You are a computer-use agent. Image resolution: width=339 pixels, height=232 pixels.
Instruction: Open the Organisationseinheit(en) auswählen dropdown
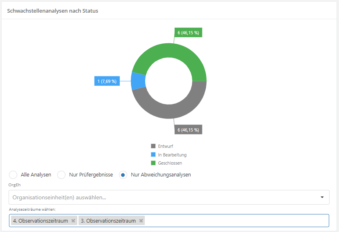click(x=169, y=197)
